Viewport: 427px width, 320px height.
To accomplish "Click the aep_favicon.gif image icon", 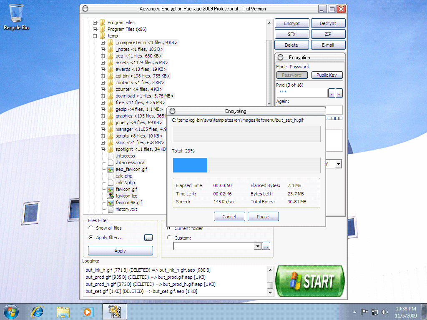I will tap(110, 169).
